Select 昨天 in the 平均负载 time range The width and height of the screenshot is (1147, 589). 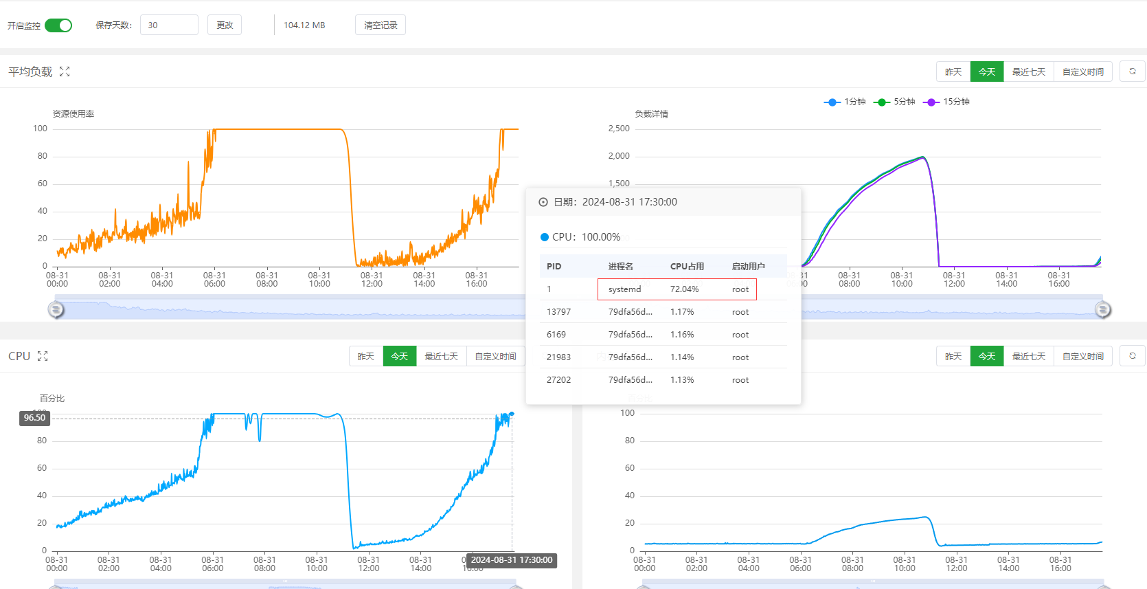click(x=953, y=71)
